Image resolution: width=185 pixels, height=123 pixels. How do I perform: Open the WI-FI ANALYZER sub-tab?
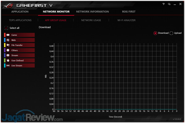(x=126, y=20)
